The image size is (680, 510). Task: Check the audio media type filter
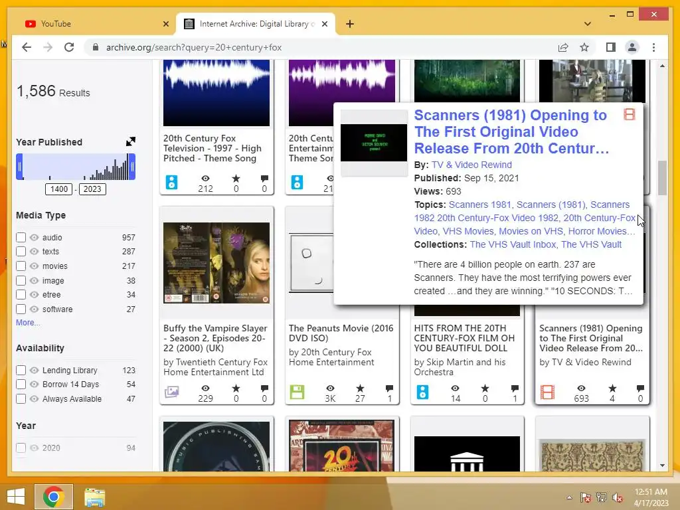tap(21, 237)
